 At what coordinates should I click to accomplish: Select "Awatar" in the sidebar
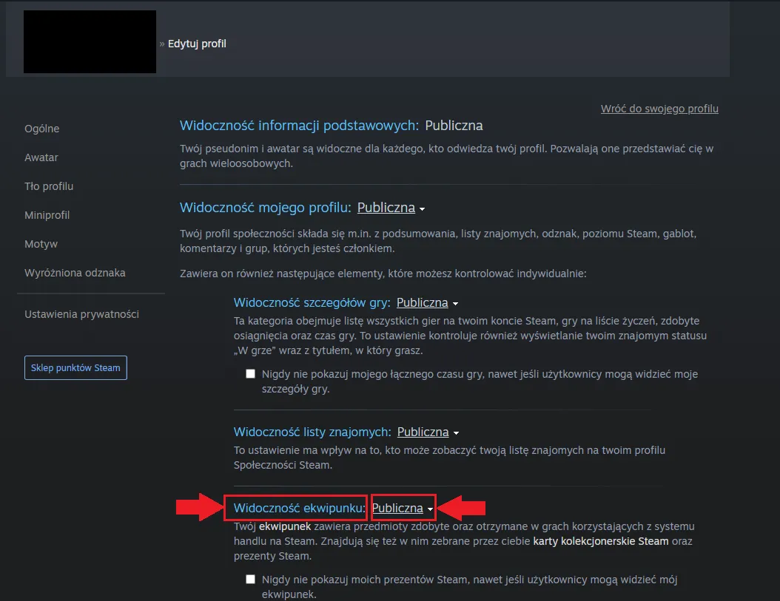point(41,157)
